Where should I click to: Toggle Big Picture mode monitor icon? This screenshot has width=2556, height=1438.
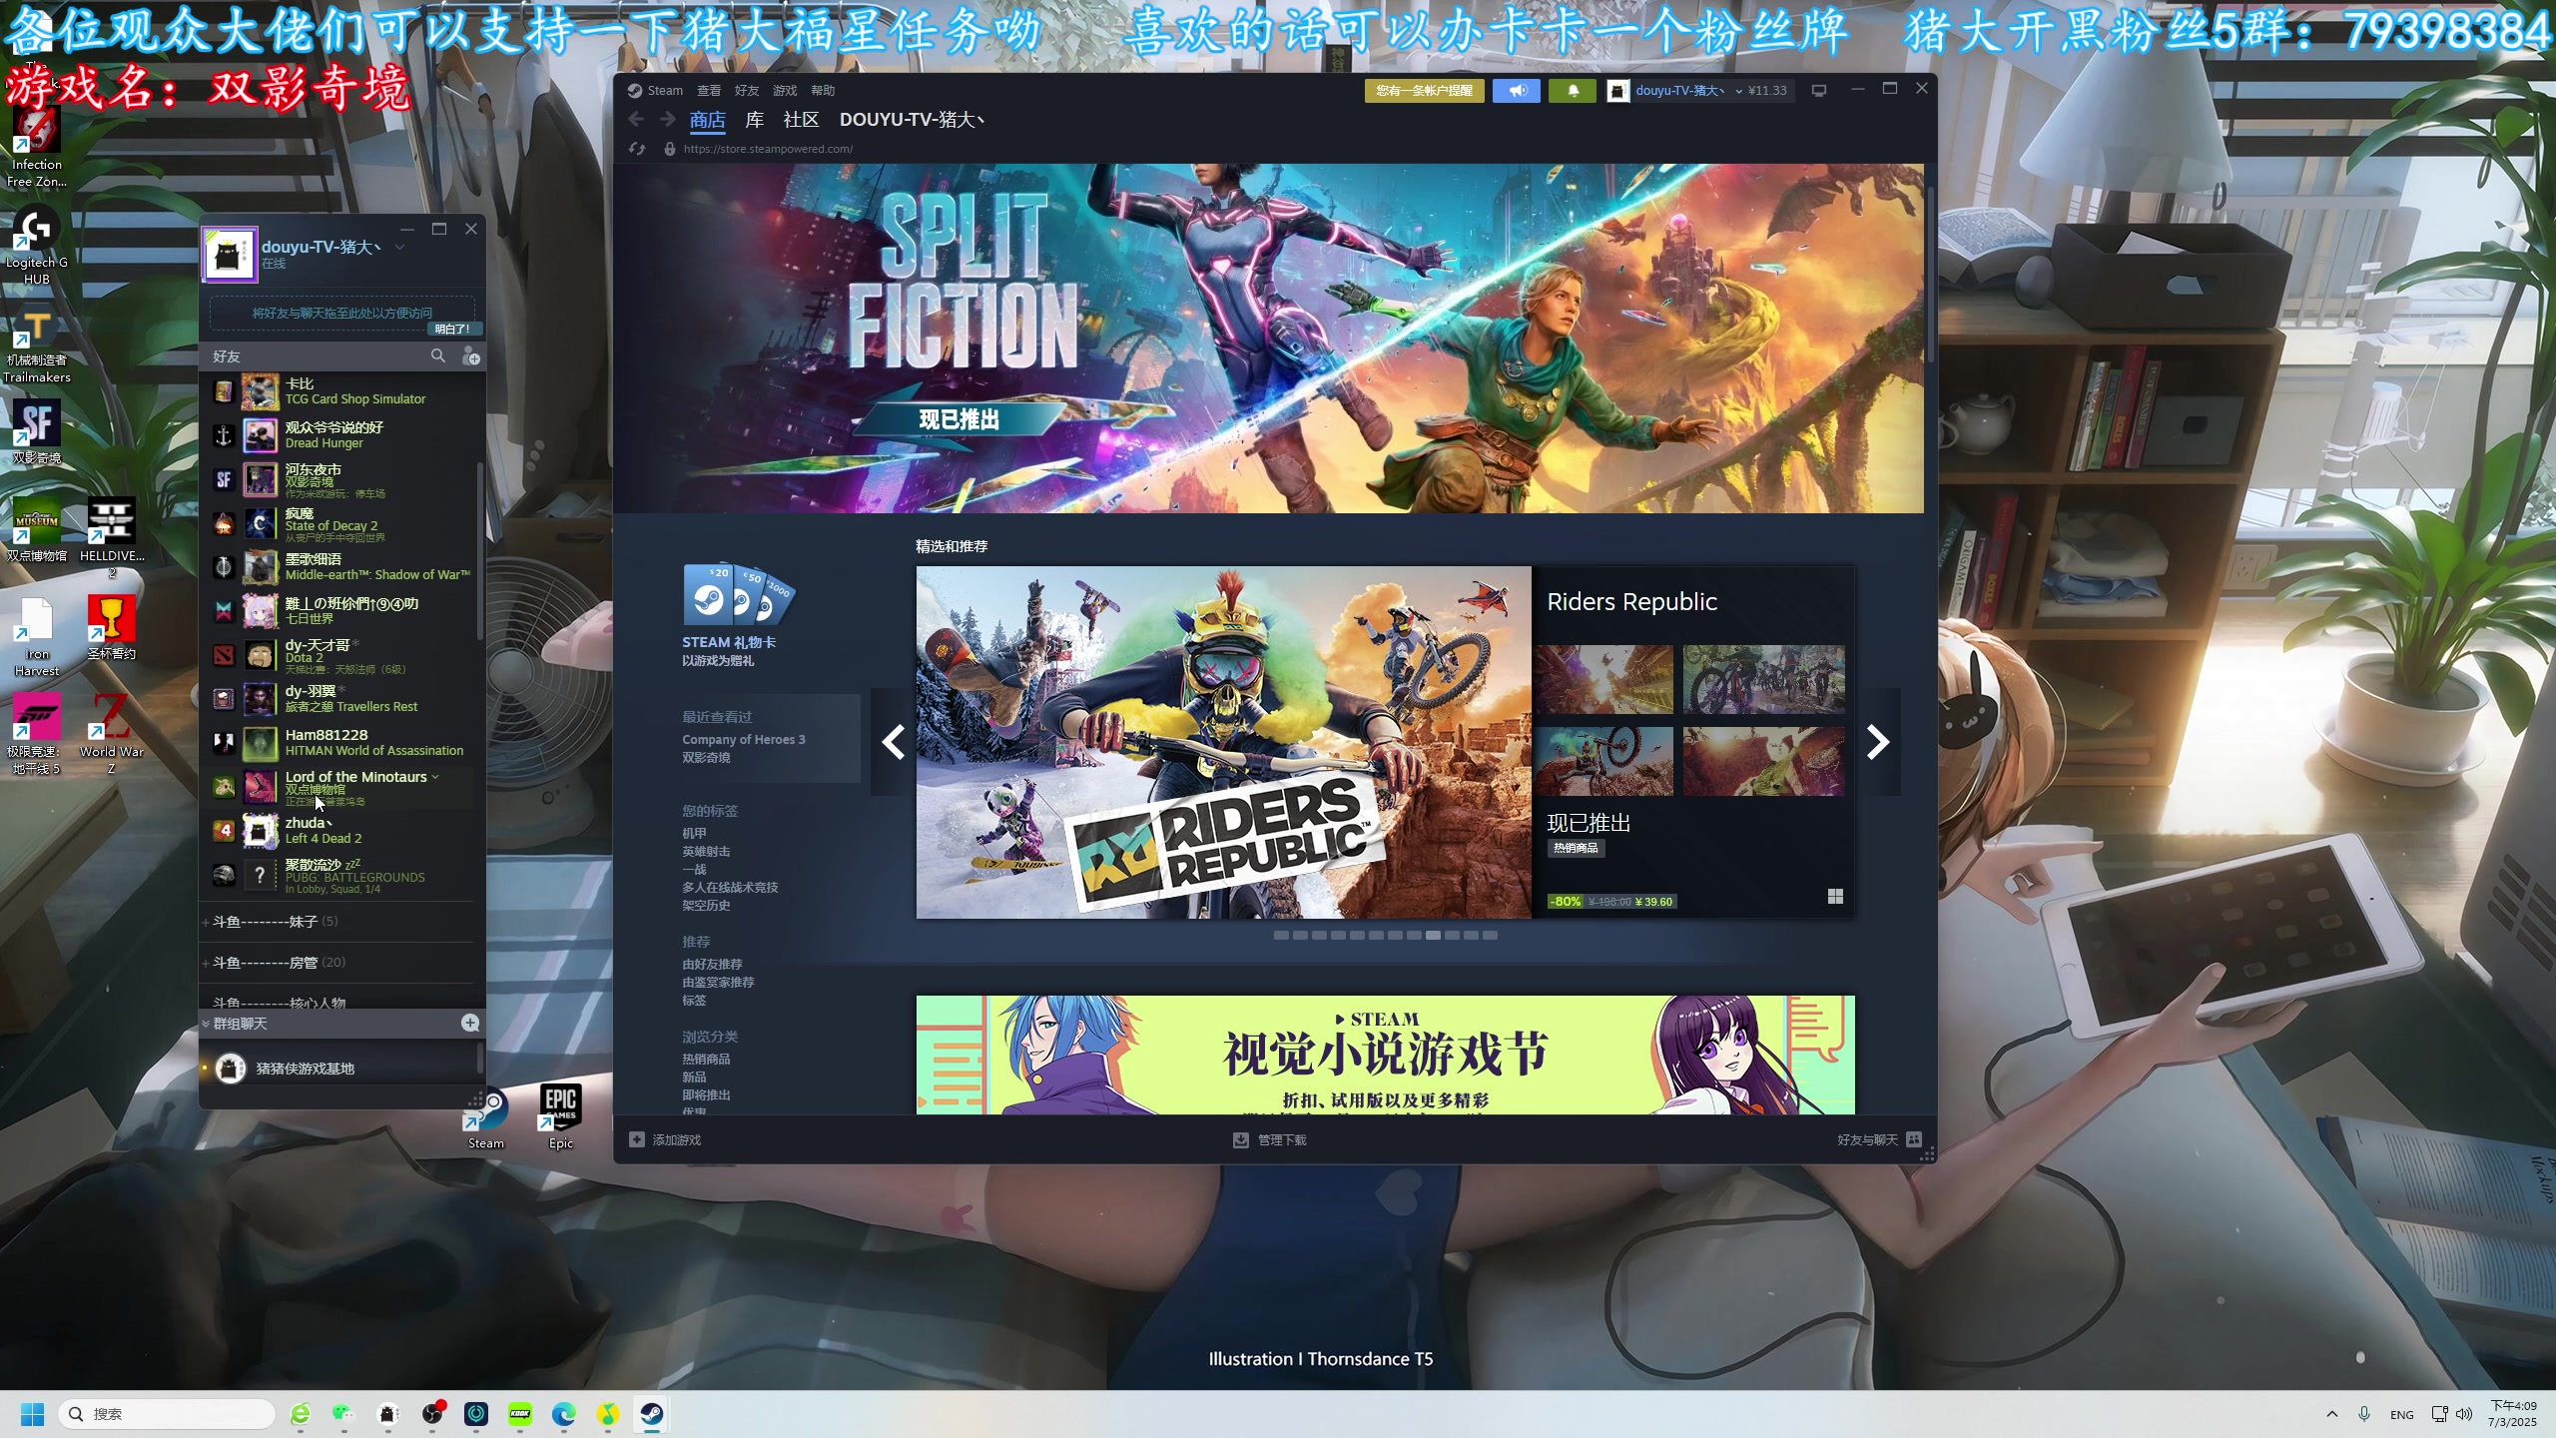1819,90
